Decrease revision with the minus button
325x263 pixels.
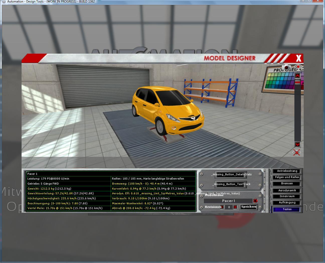point(222,207)
